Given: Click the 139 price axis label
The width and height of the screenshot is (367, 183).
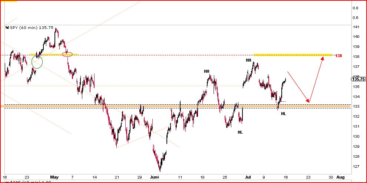Looking at the screenshot, I should pos(356,47).
